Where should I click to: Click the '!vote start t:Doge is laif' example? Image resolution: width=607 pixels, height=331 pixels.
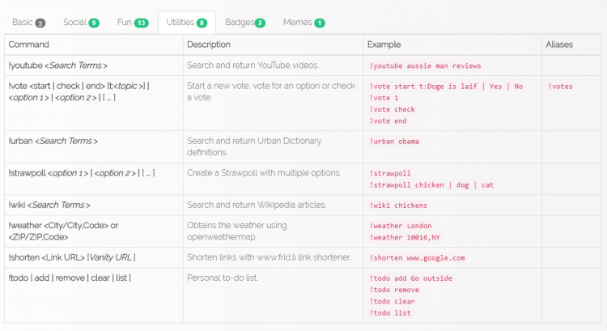(446, 87)
